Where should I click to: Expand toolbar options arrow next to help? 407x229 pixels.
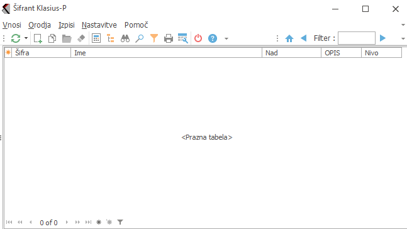[x=226, y=38]
